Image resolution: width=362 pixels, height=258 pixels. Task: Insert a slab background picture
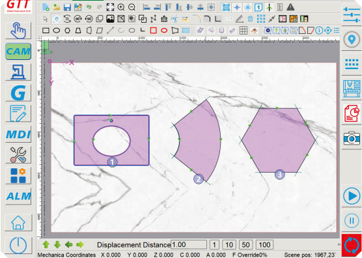[x=110, y=19]
